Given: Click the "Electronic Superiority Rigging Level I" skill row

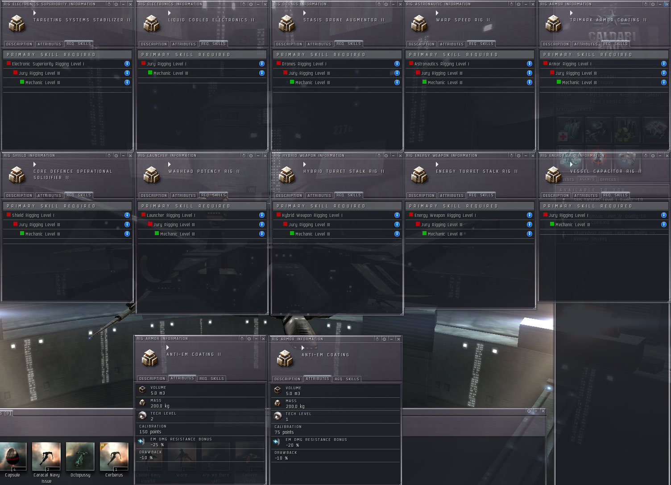Looking at the screenshot, I should click(67, 64).
